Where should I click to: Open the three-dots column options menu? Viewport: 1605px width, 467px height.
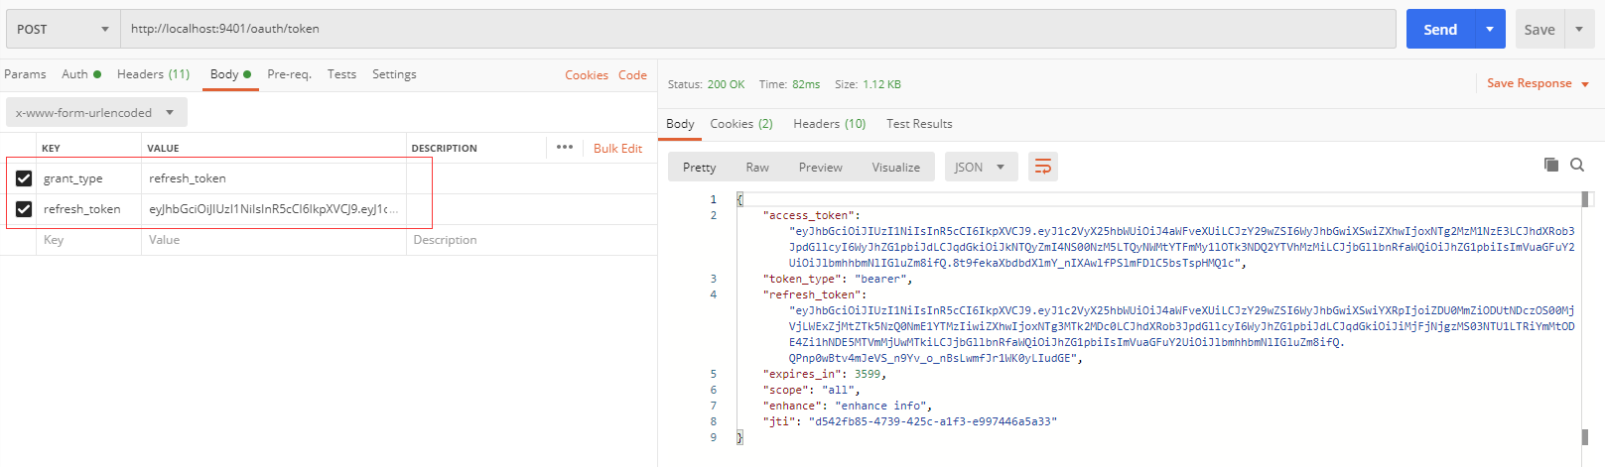click(x=565, y=147)
